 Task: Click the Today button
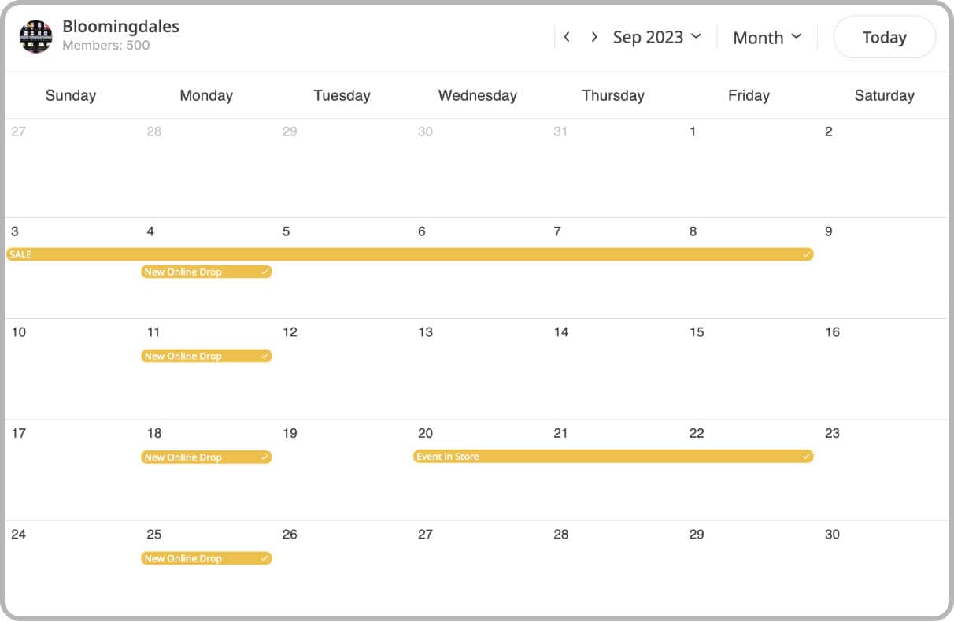point(884,36)
